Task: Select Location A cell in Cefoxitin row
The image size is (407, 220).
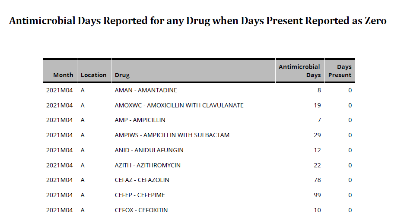Action: tap(83, 210)
